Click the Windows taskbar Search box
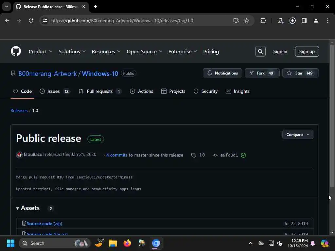The width and height of the screenshot is (335, 251). [x=55, y=243]
